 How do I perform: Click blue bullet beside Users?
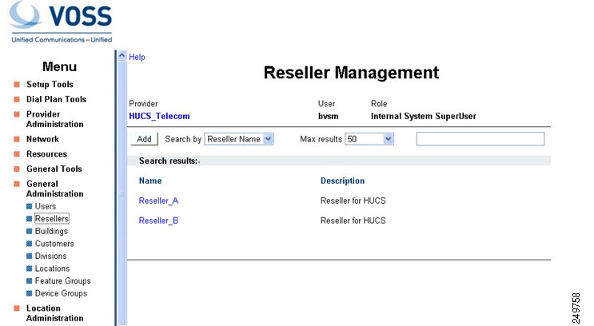tap(29, 206)
